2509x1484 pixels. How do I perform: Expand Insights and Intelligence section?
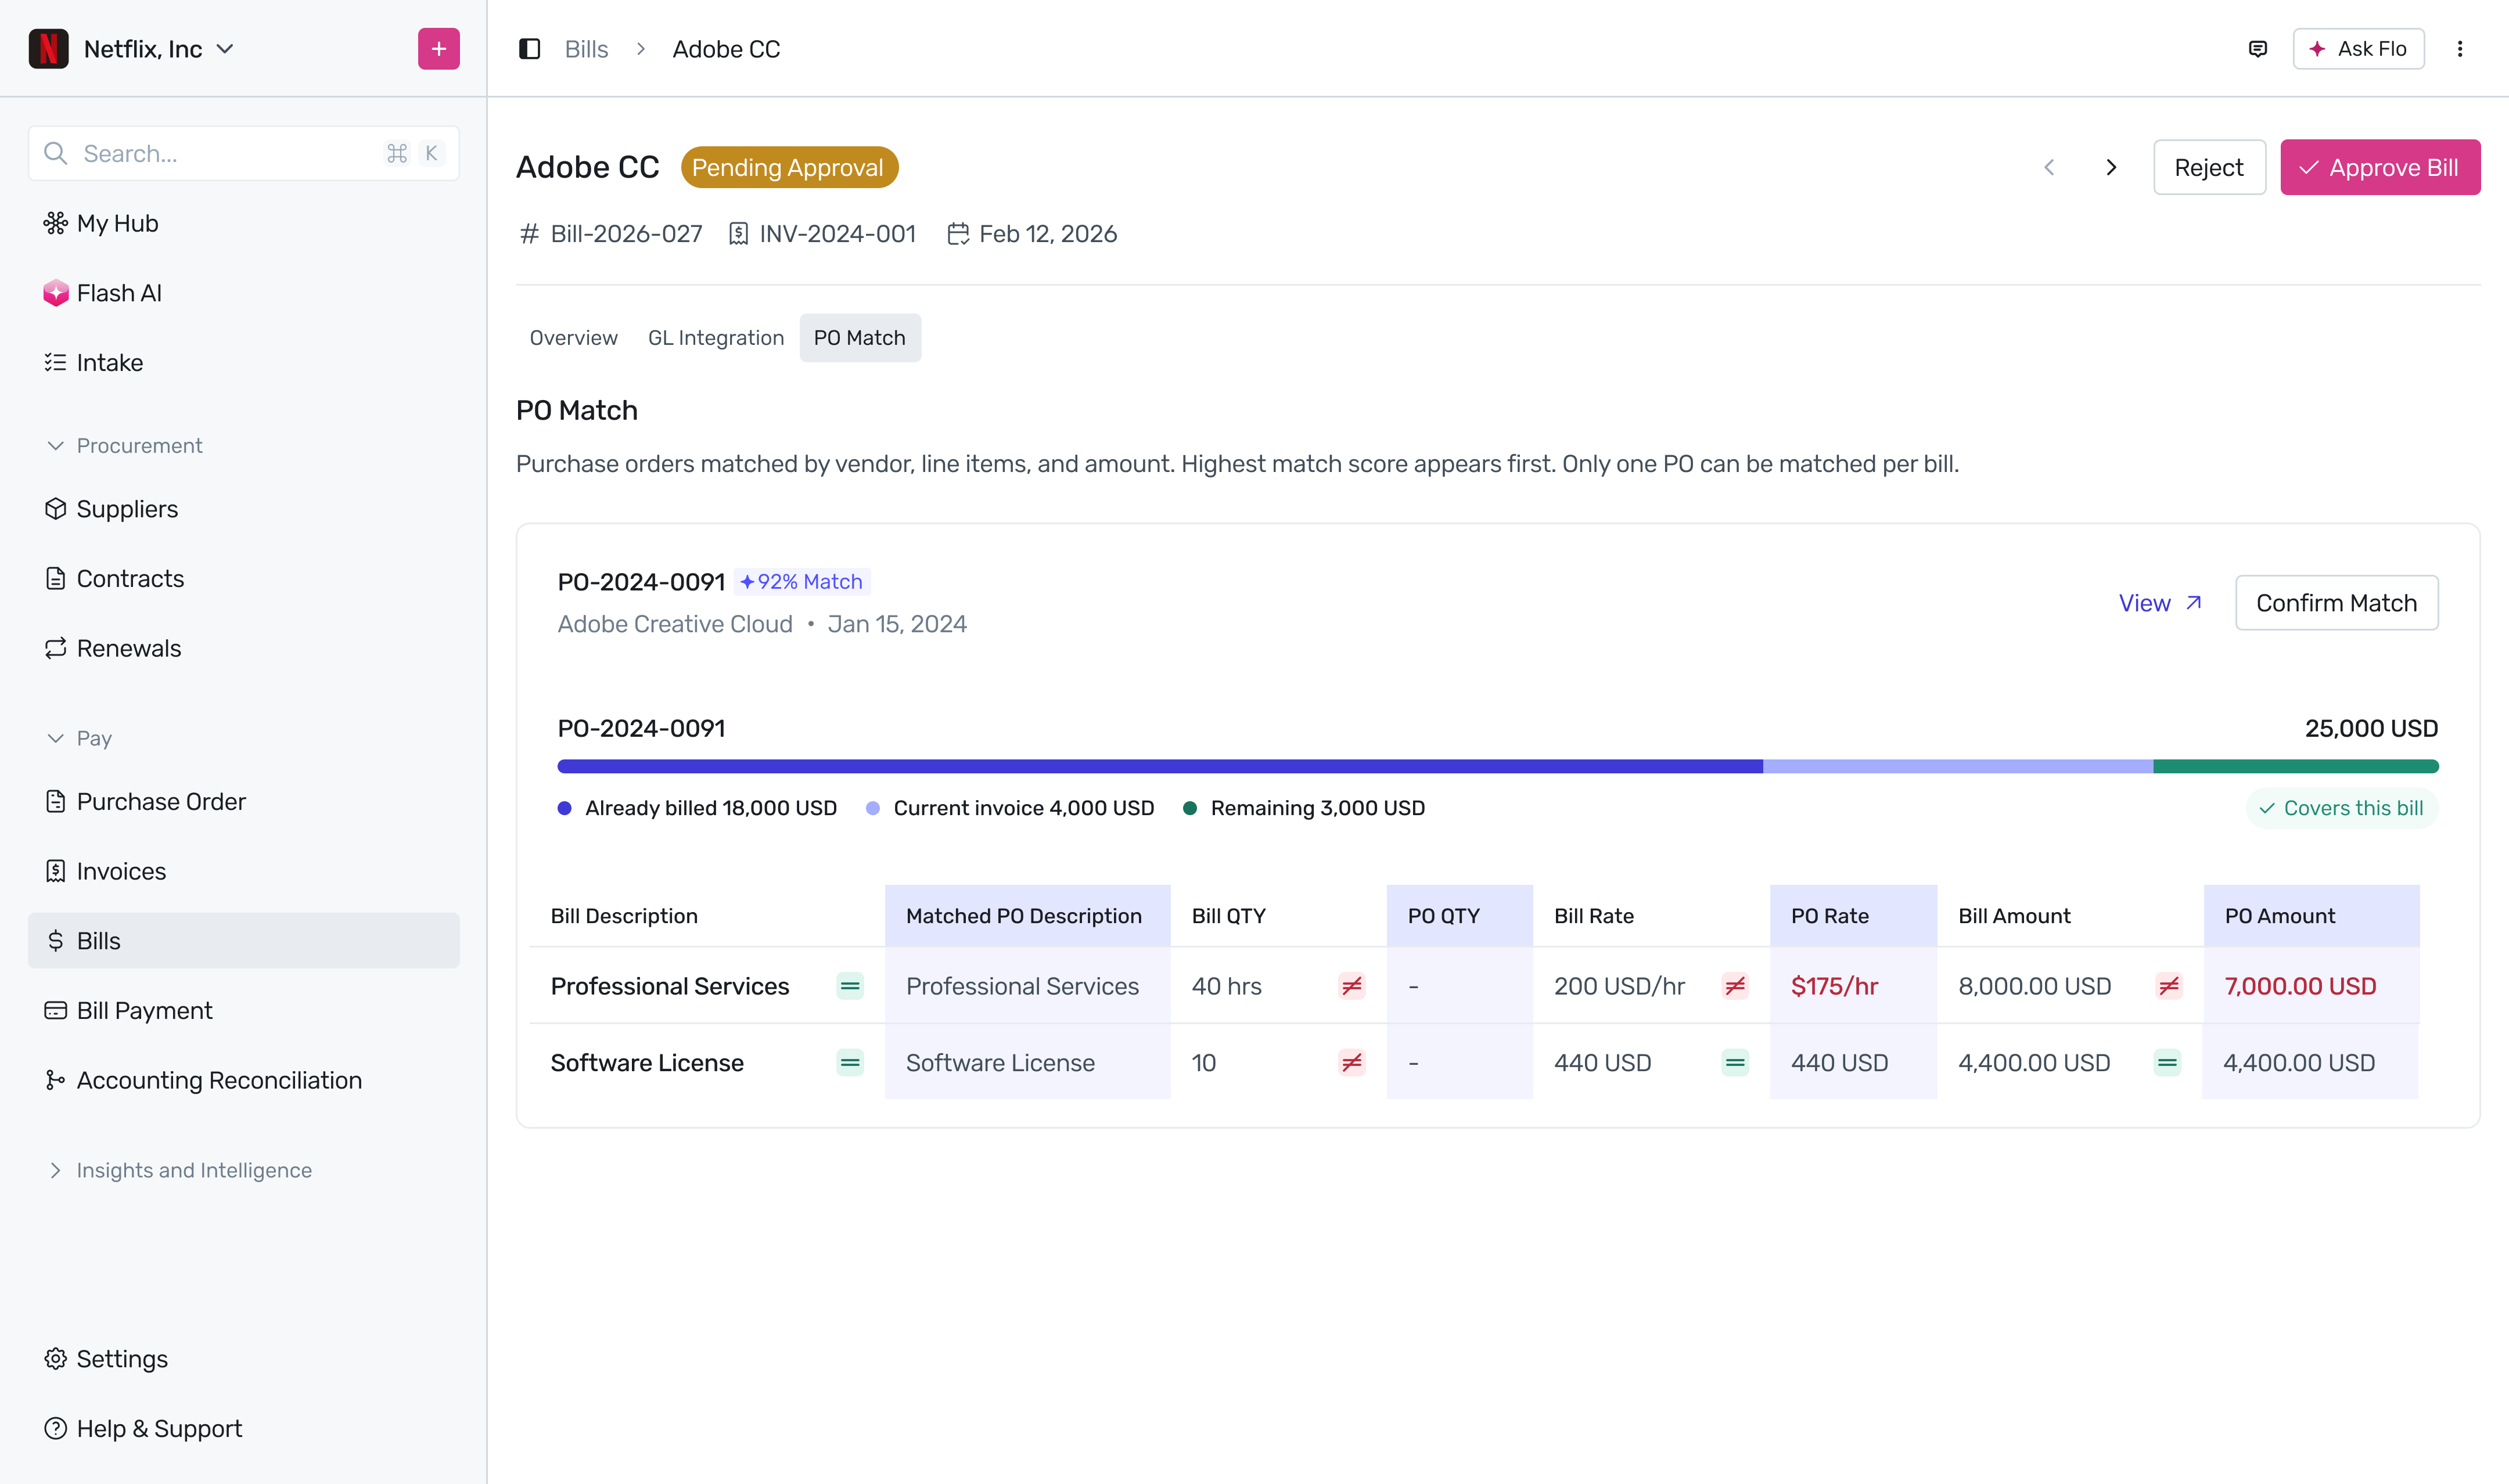(x=179, y=1171)
